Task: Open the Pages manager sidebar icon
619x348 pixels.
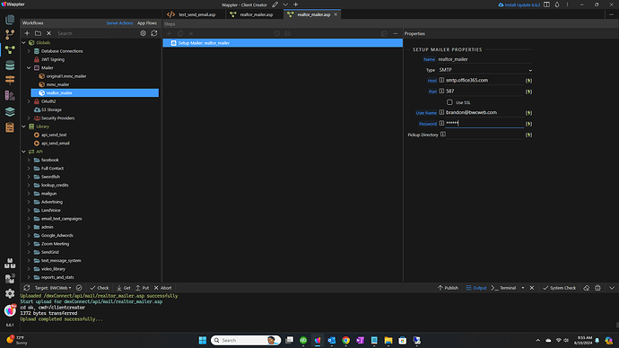Action: tap(10, 20)
